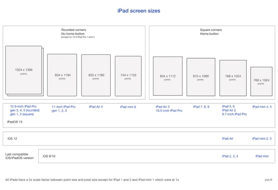The image size is (278, 190).
Task: Click the 'iPad mini 6' label
Action: (x=128, y=107)
